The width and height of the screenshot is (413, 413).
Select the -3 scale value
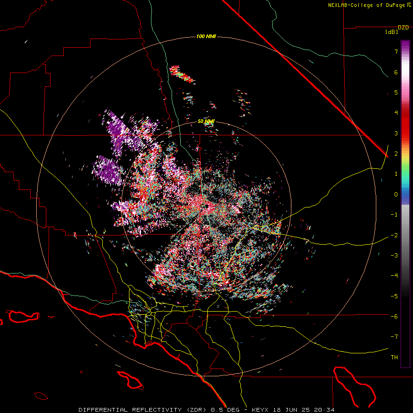[394, 256]
